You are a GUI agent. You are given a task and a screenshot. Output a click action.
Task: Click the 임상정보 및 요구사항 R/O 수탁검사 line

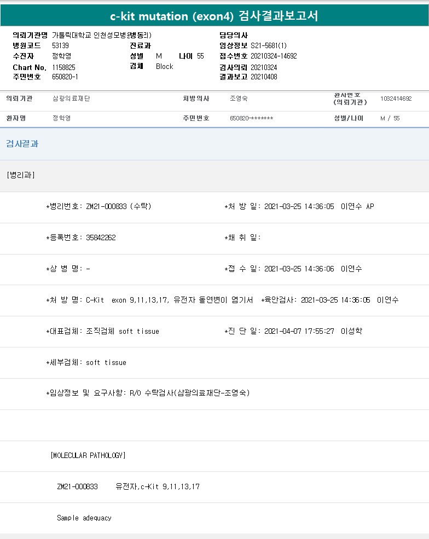148,392
